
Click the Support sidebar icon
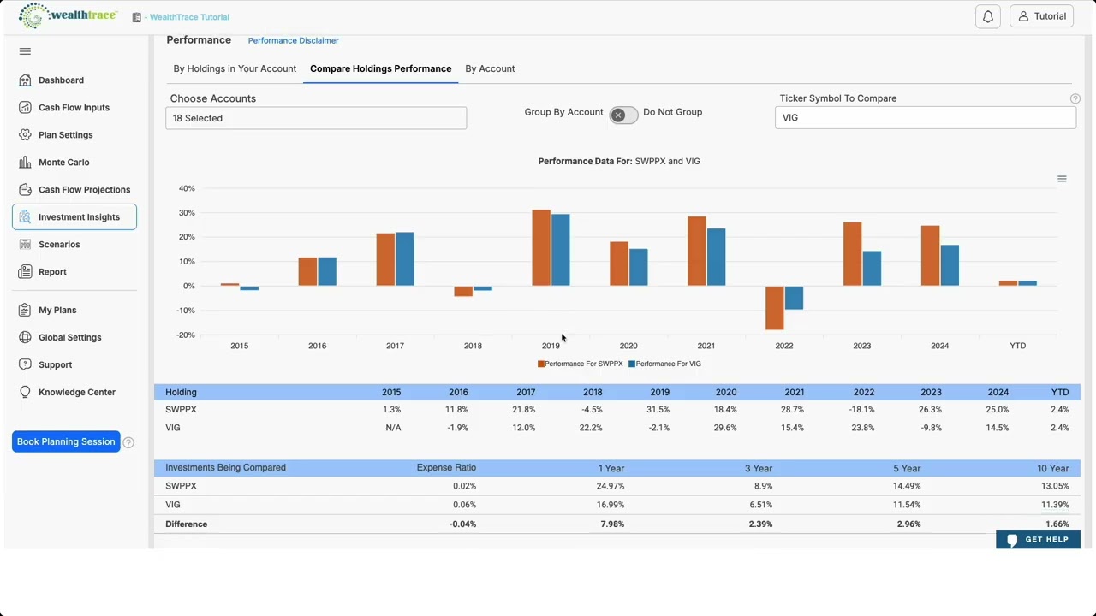click(x=25, y=365)
